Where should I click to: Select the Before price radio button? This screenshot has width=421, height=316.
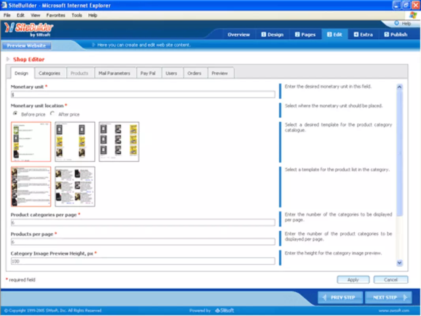15,114
